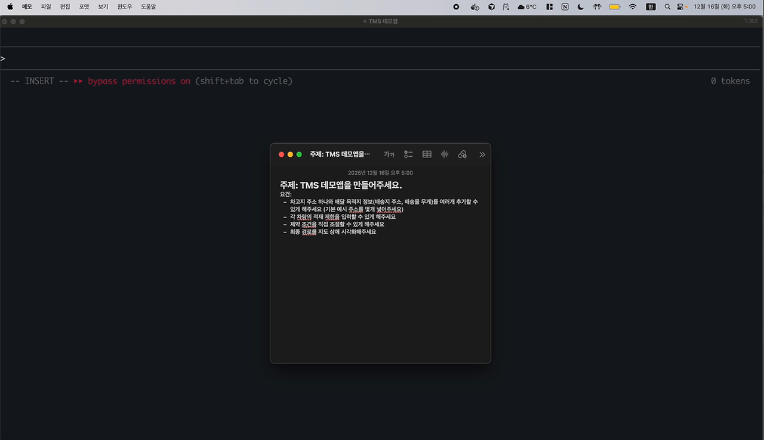Start audio recording via the waveform icon

(445, 154)
